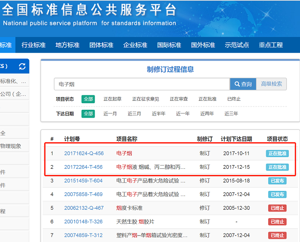The image size is (300, 242).
Task: Select 全部 under 项目状态 filter
Action: point(88,99)
